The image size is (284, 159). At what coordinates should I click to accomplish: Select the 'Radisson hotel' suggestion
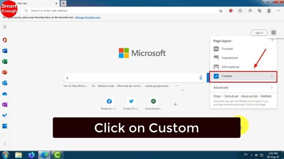(x=106, y=86)
